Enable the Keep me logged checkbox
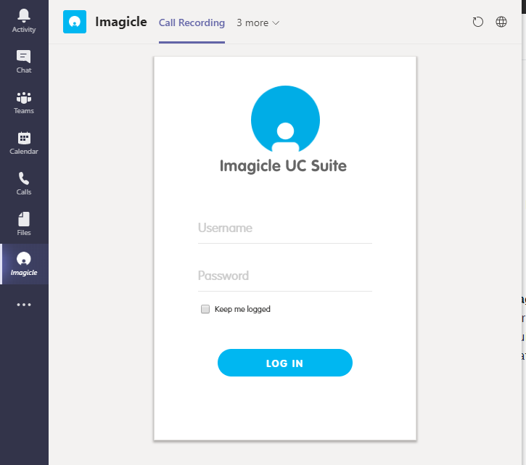This screenshot has width=526, height=465. coord(205,309)
